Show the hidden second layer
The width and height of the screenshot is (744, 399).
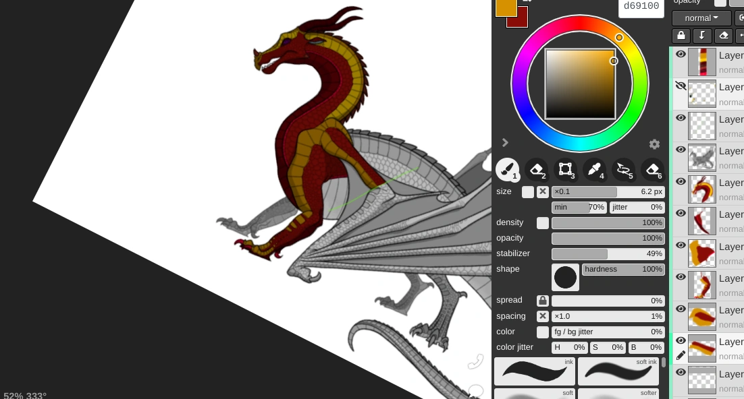681,86
